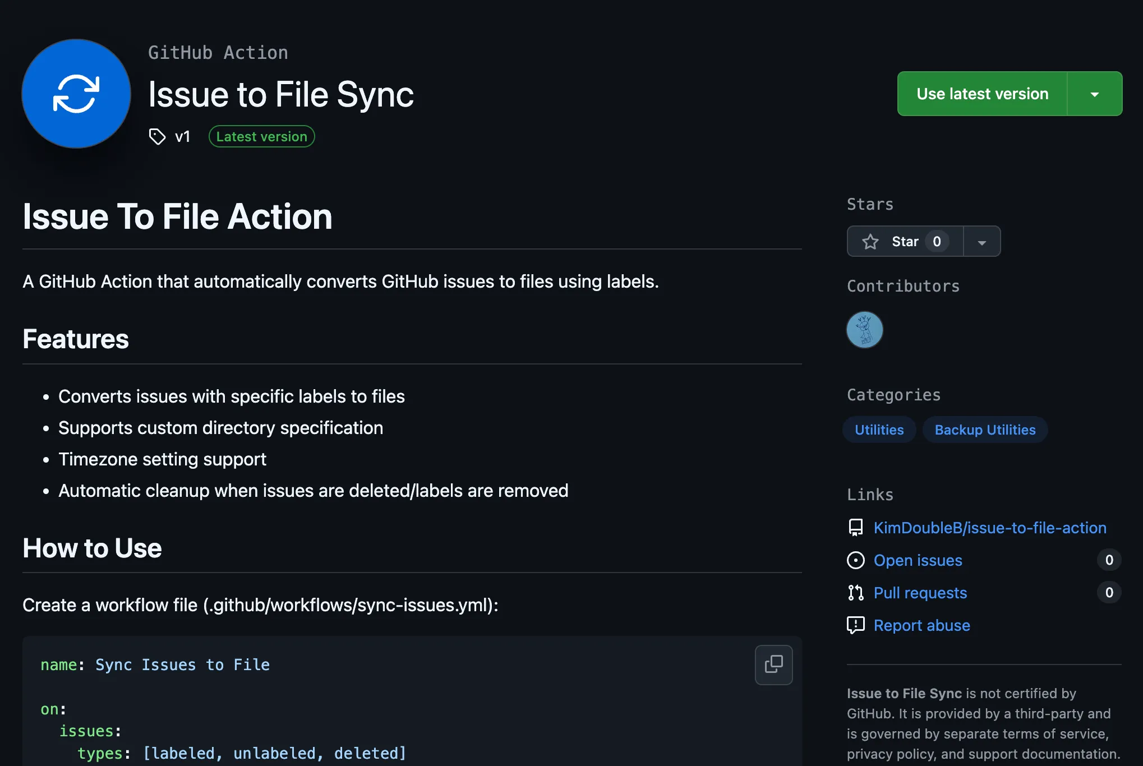Click the report abuse flag icon
Viewport: 1143px width, 766px height.
coord(856,625)
